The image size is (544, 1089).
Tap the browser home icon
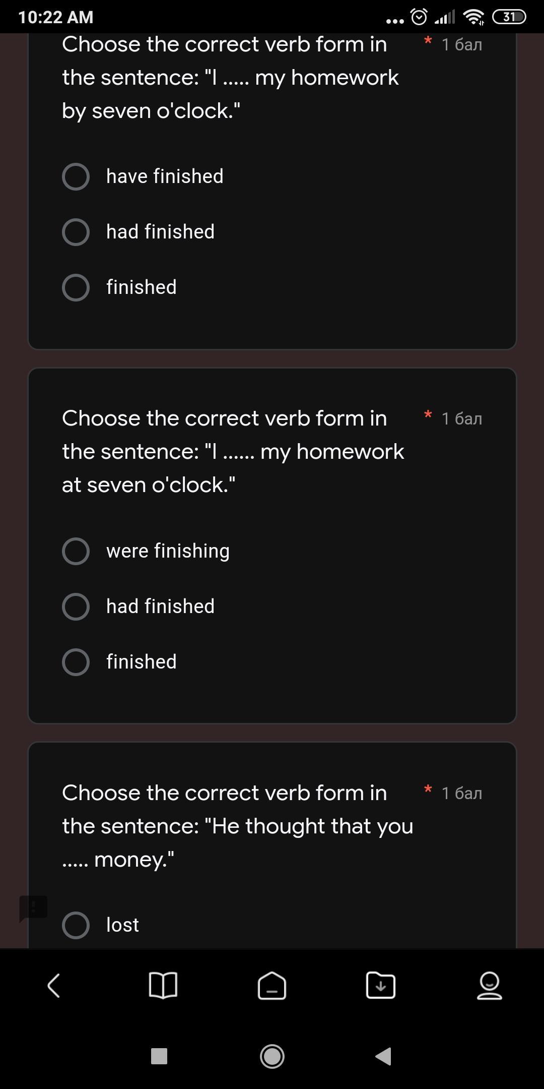tap(272, 985)
